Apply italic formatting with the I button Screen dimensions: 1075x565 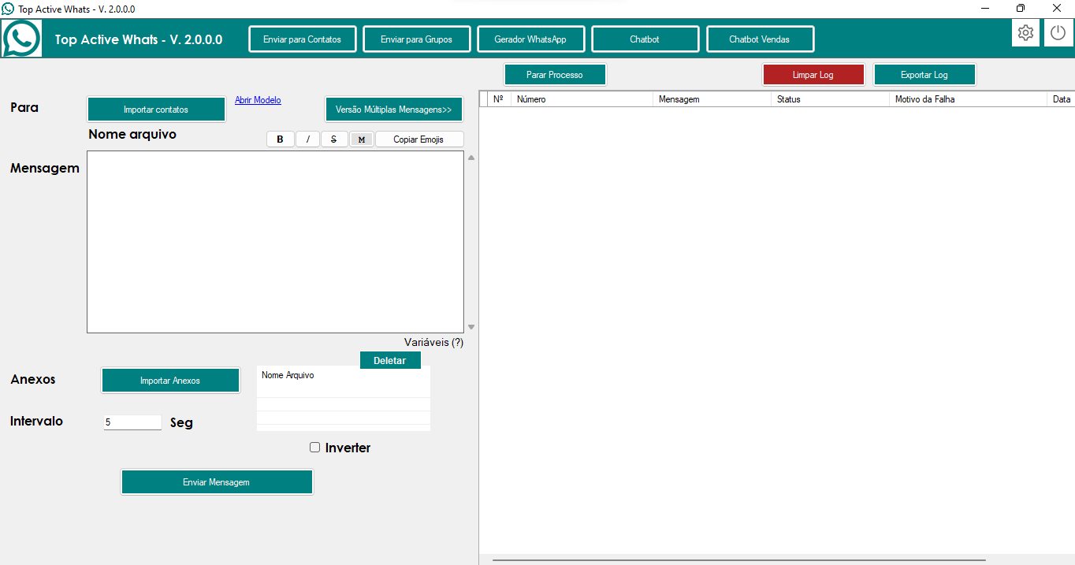click(307, 139)
